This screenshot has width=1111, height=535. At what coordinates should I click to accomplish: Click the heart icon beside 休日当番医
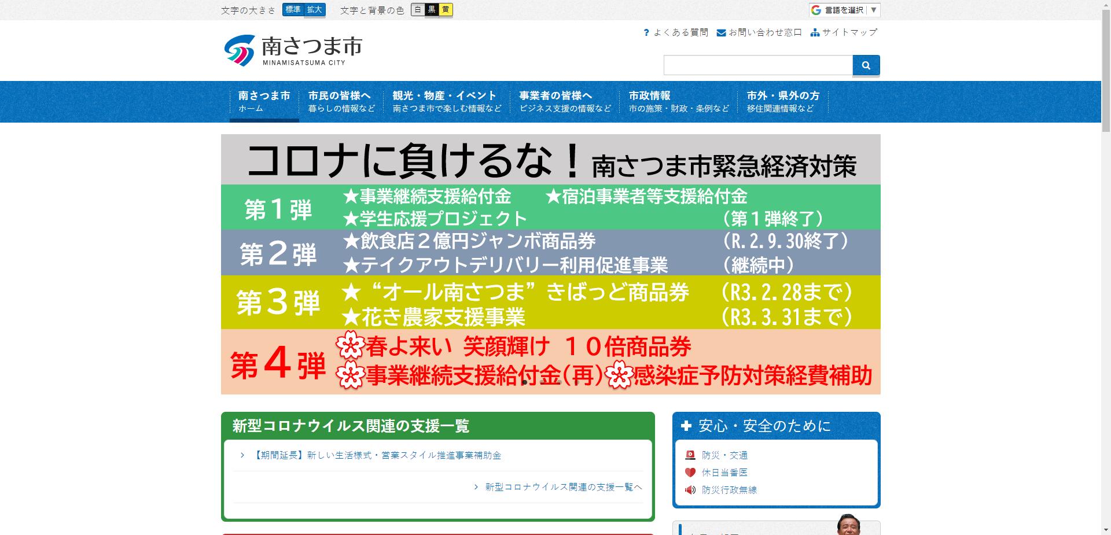point(689,473)
